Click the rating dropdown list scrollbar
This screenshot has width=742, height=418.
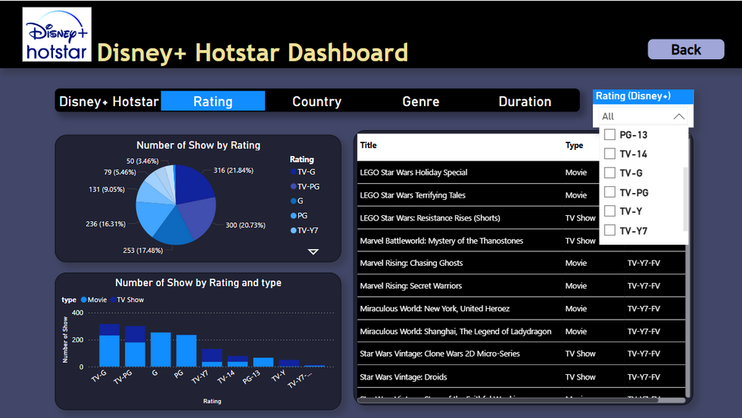tap(685, 199)
